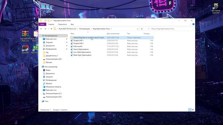Viewport: 223px width, 125px height.
Task: Open pinned Рабочий стол under Быстрый доступ
Action: point(51,39)
